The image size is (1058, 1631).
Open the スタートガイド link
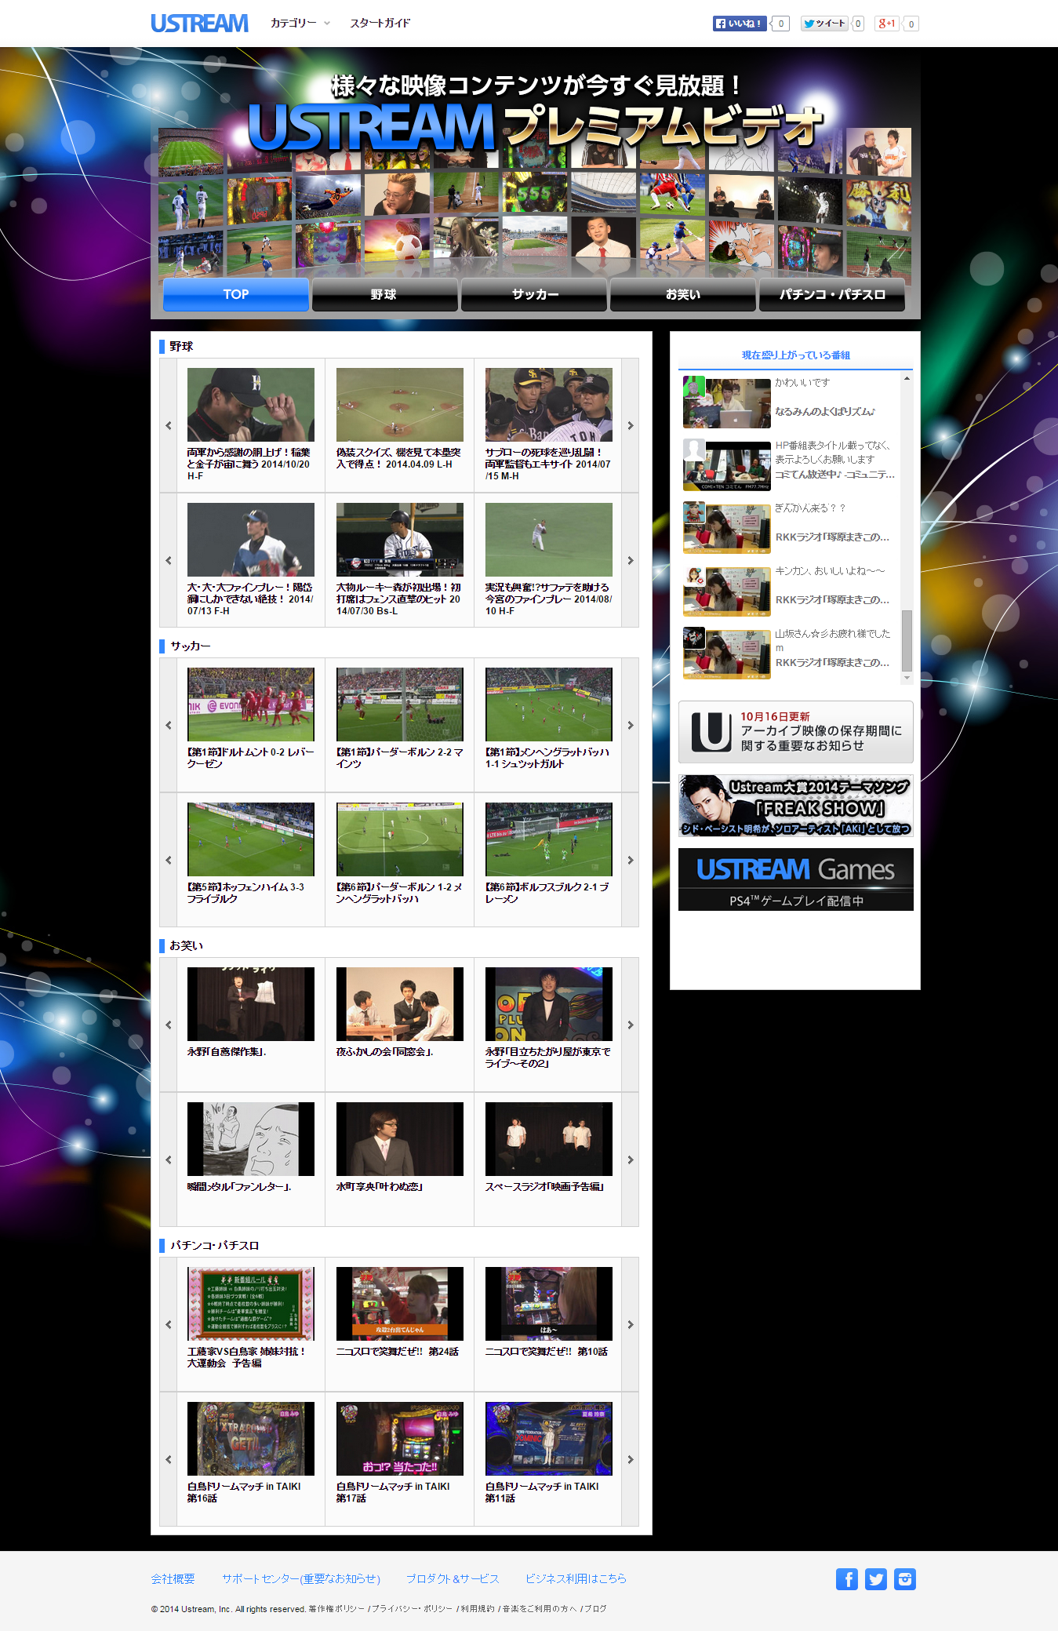click(x=380, y=24)
